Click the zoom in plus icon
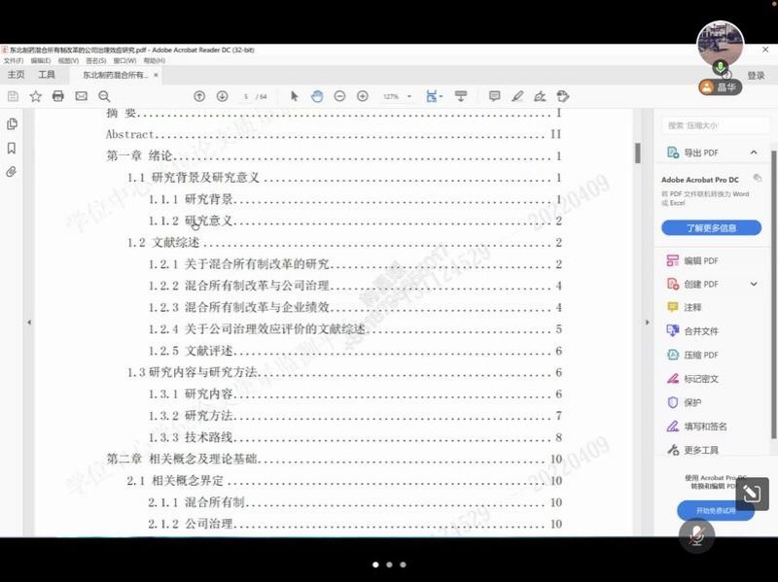 (363, 96)
